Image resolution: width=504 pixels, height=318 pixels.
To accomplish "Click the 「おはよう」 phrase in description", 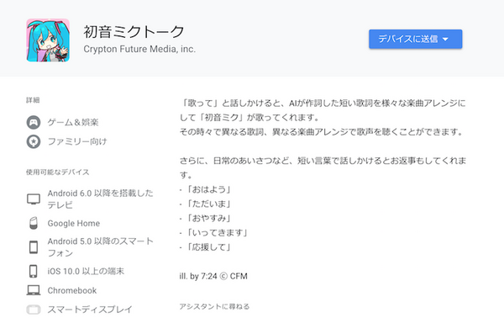I will coord(209,189).
